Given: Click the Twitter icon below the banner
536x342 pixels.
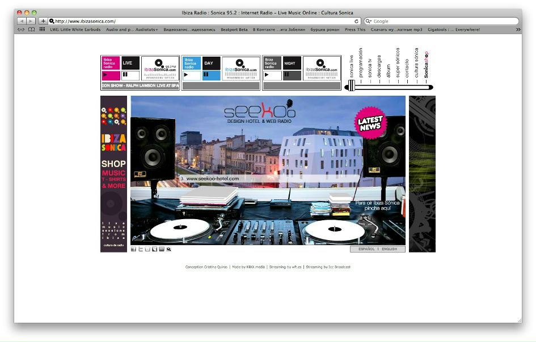Looking at the screenshot, I should click(141, 249).
